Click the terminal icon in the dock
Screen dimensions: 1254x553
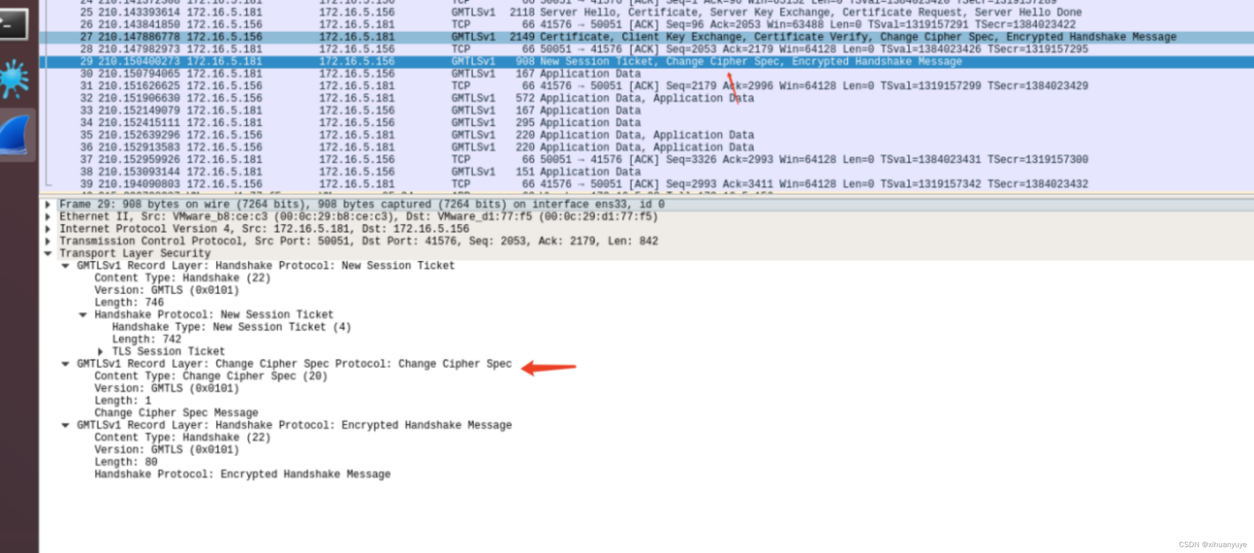click(13, 23)
